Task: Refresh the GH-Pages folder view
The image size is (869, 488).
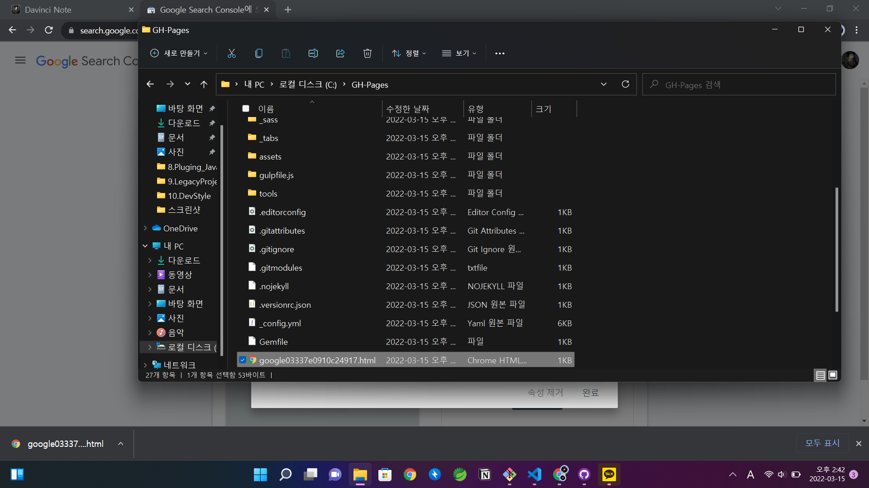Action: pyautogui.click(x=625, y=84)
